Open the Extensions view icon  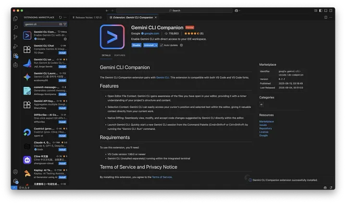15,56
